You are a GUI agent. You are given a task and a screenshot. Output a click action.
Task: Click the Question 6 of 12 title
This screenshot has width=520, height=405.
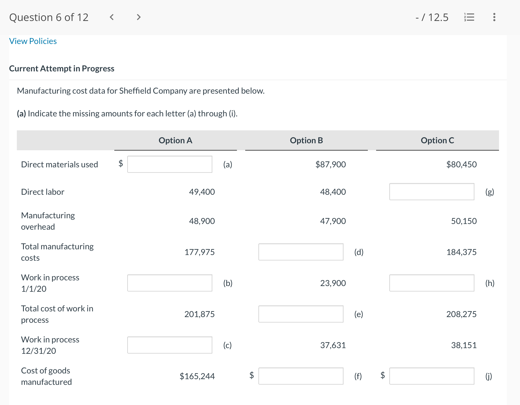click(49, 17)
